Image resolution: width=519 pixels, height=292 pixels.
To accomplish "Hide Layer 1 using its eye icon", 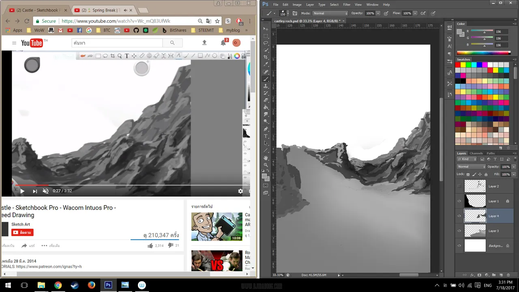I will click(459, 201).
